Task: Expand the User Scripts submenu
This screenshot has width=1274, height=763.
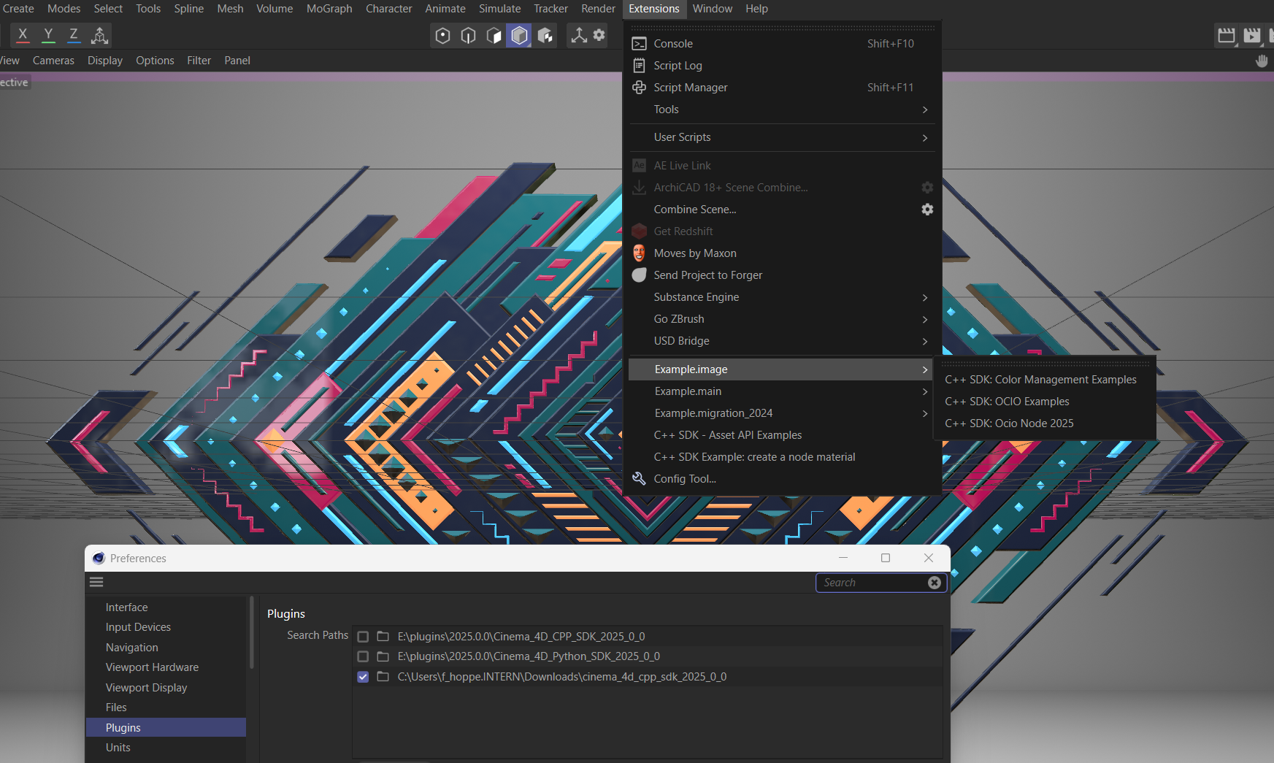Action: tap(783, 137)
